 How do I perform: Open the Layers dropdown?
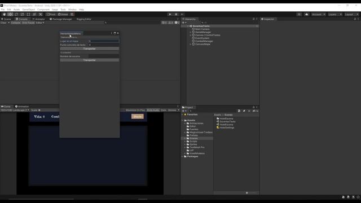[x=335, y=14]
